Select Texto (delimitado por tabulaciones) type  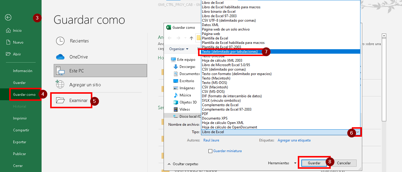(x=281, y=52)
